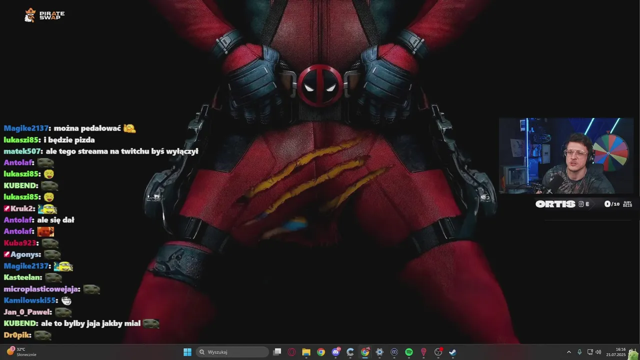The height and width of the screenshot is (360, 640).
Task: Launch Opera GX from the taskbar
Action: (291, 352)
